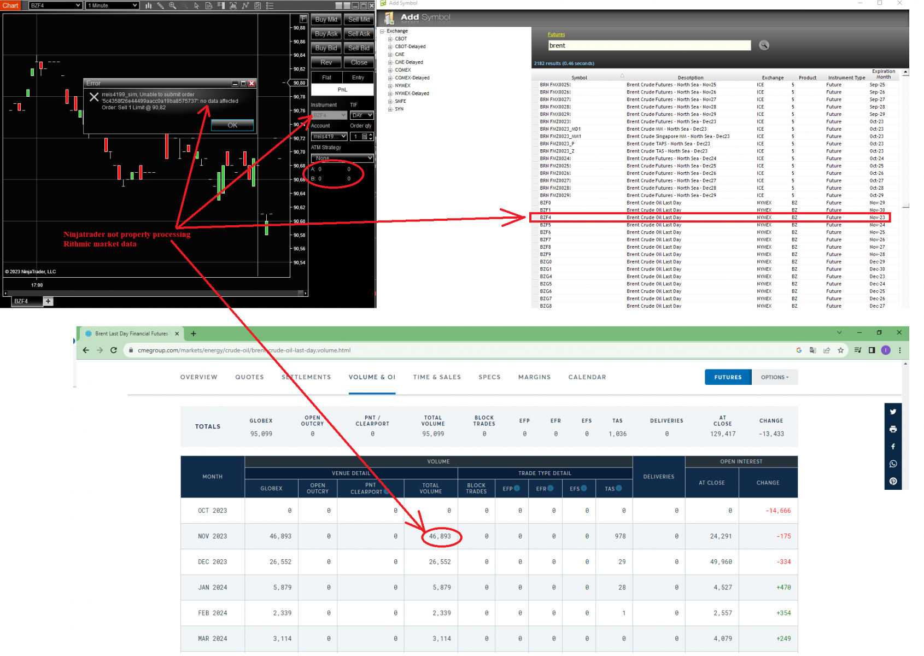Click the Futures link above search box

tap(556, 34)
